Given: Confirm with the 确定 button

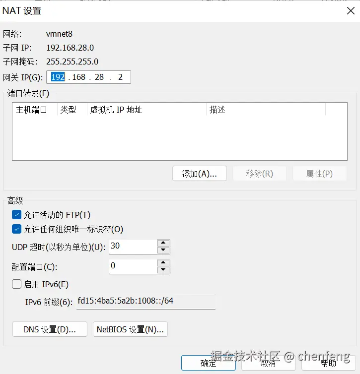Looking at the screenshot, I should pos(209,363).
